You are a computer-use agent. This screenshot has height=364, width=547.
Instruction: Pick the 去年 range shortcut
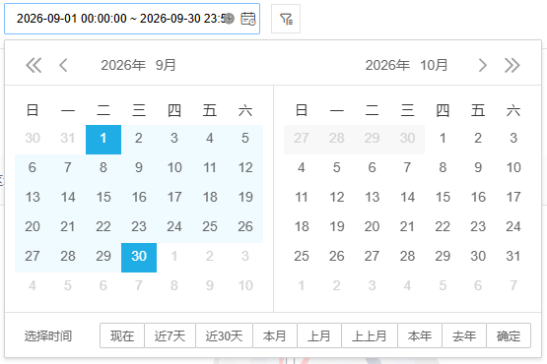point(464,335)
